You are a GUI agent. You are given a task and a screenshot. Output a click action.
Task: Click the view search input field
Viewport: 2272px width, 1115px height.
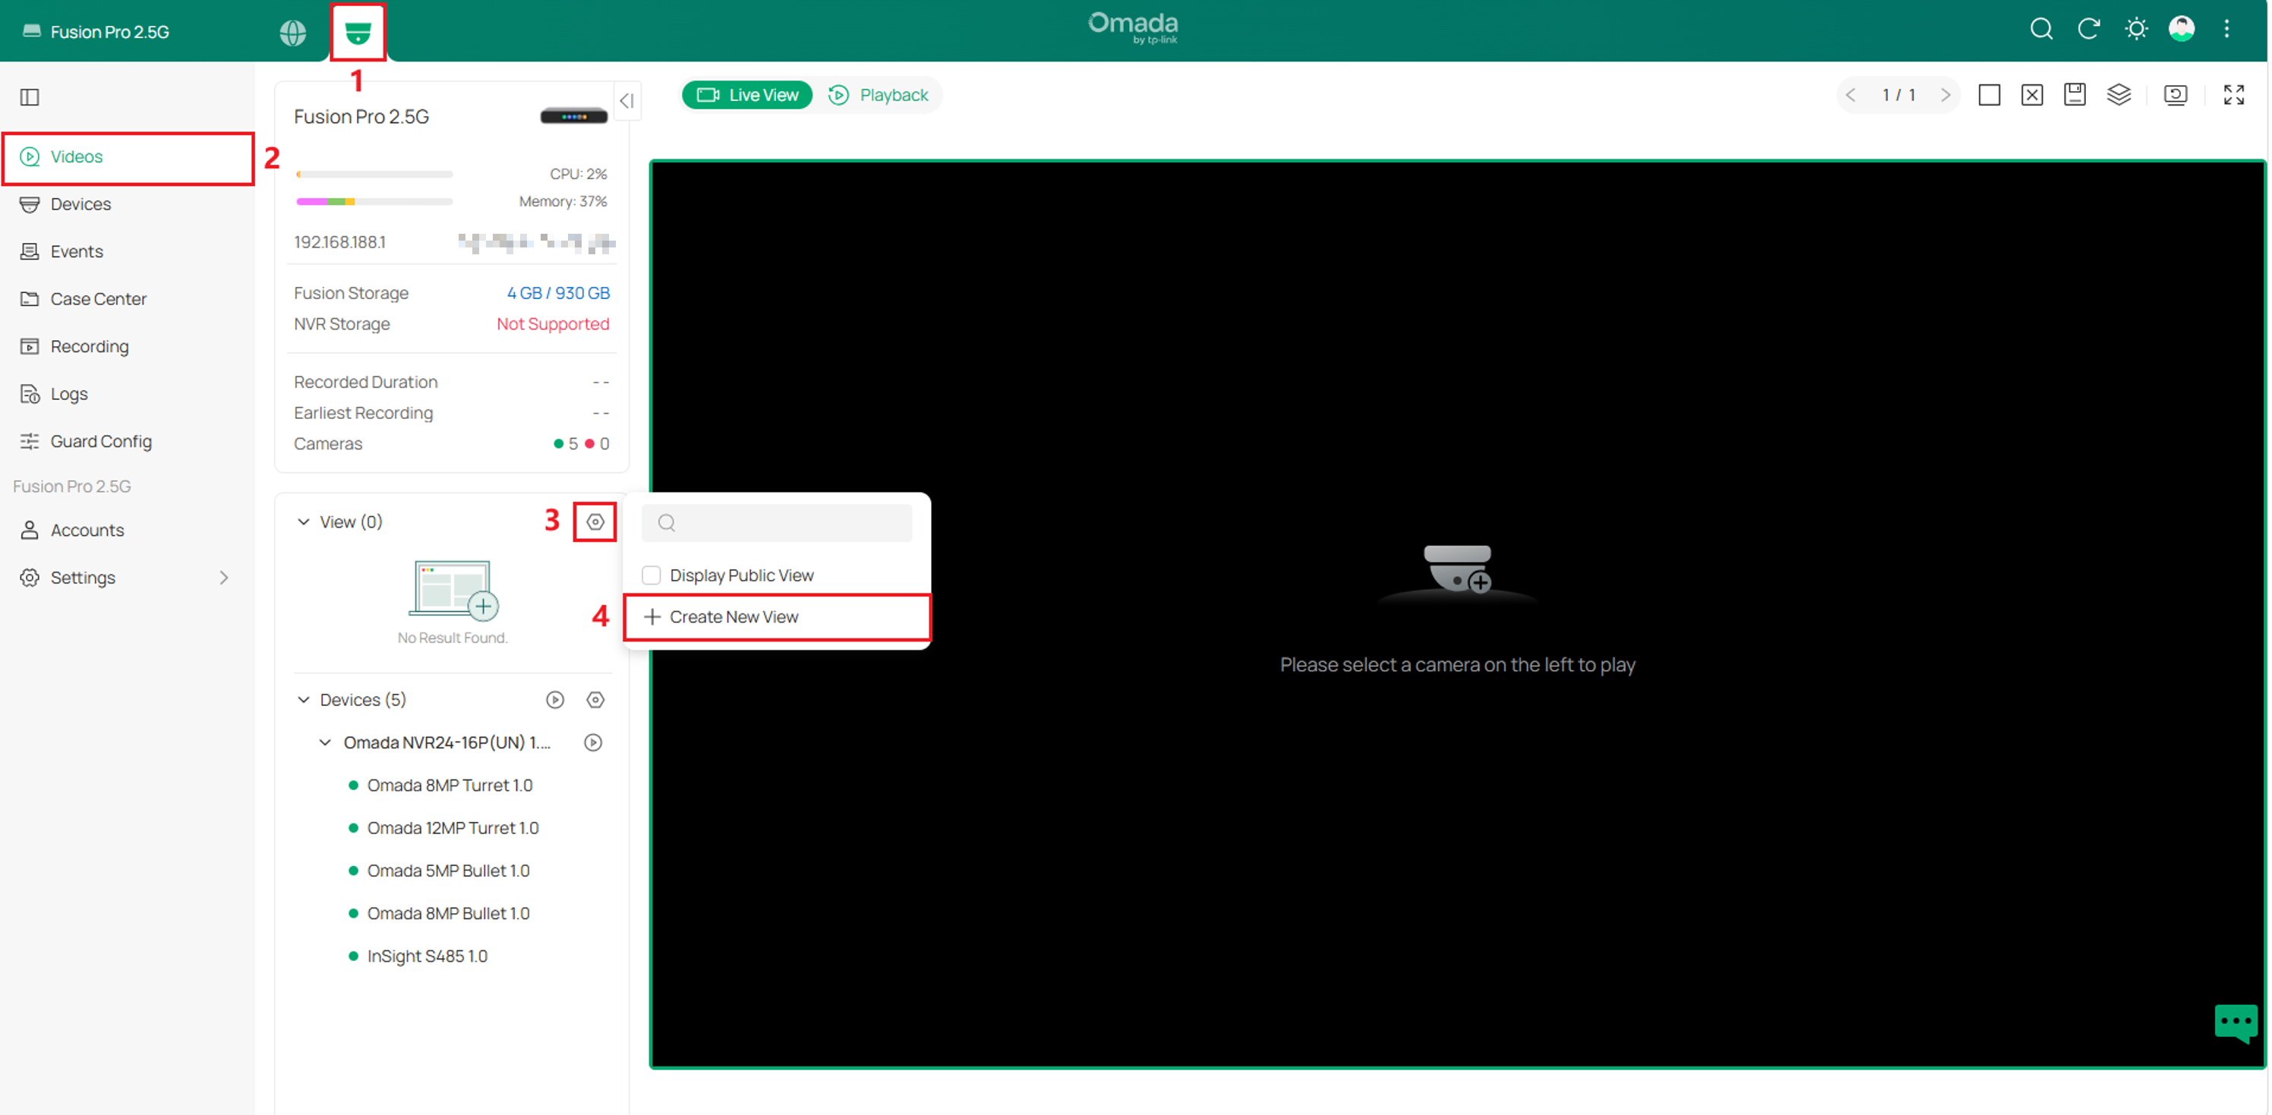[777, 523]
